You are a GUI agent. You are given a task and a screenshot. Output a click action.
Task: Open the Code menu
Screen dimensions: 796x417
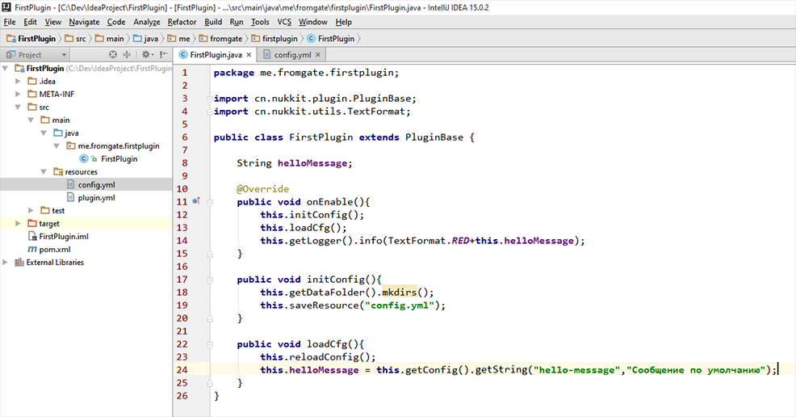pyautogui.click(x=116, y=22)
